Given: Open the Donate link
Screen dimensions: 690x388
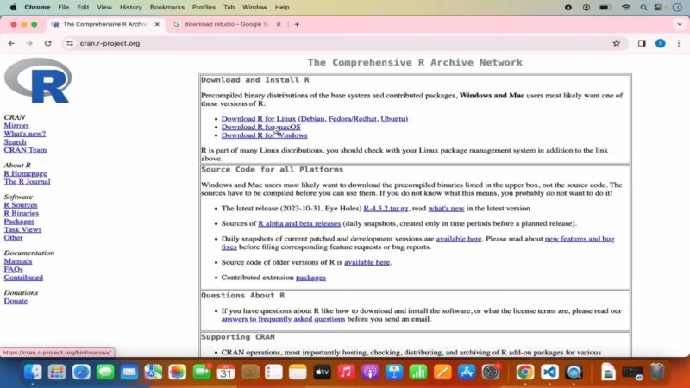Looking at the screenshot, I should [x=16, y=301].
